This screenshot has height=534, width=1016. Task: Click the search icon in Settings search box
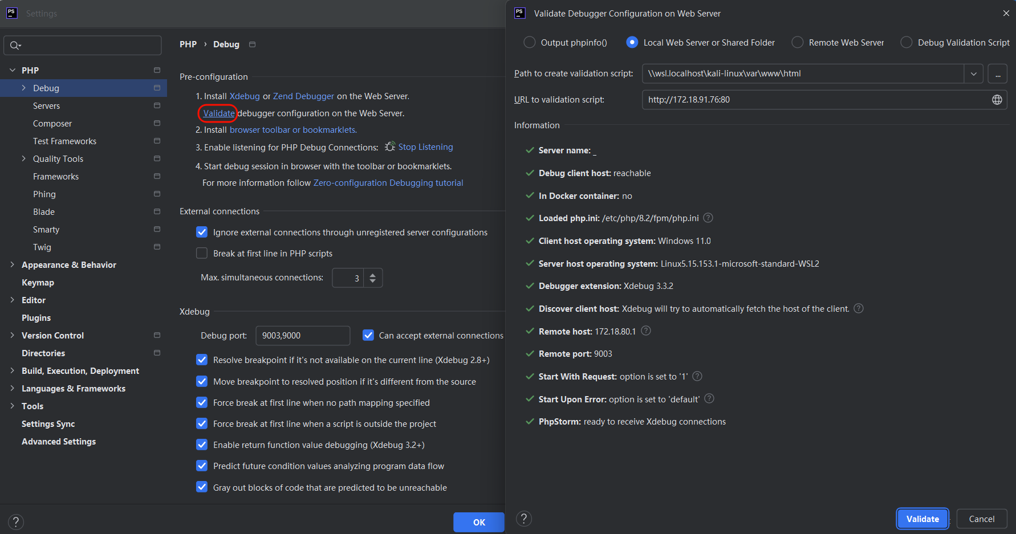[x=15, y=46]
